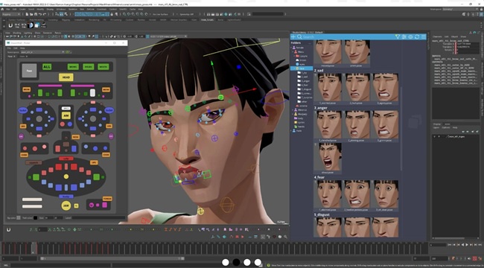Viewport: 484px width, 268px height.
Task: Click the Studio Library view eye icon
Action: 410,36
